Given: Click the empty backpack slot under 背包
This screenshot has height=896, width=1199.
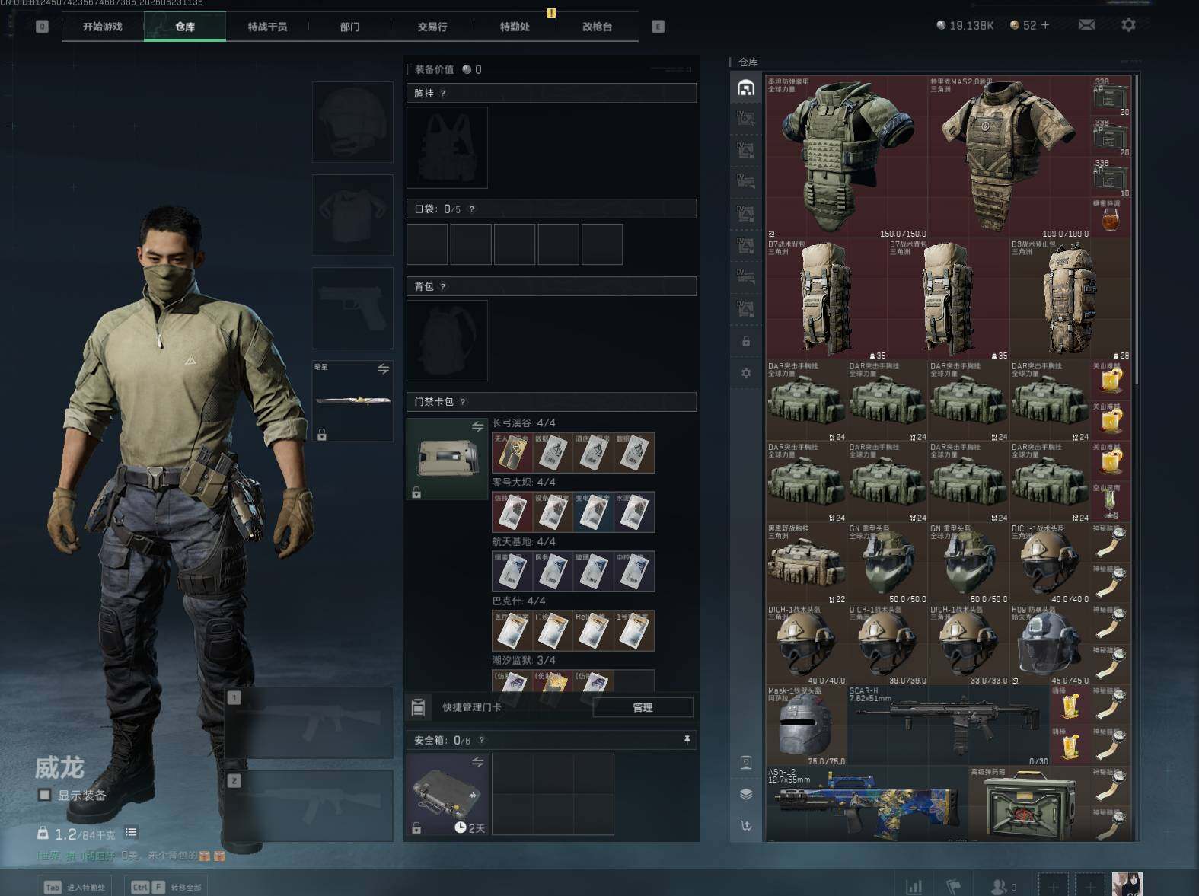Looking at the screenshot, I should [x=447, y=340].
